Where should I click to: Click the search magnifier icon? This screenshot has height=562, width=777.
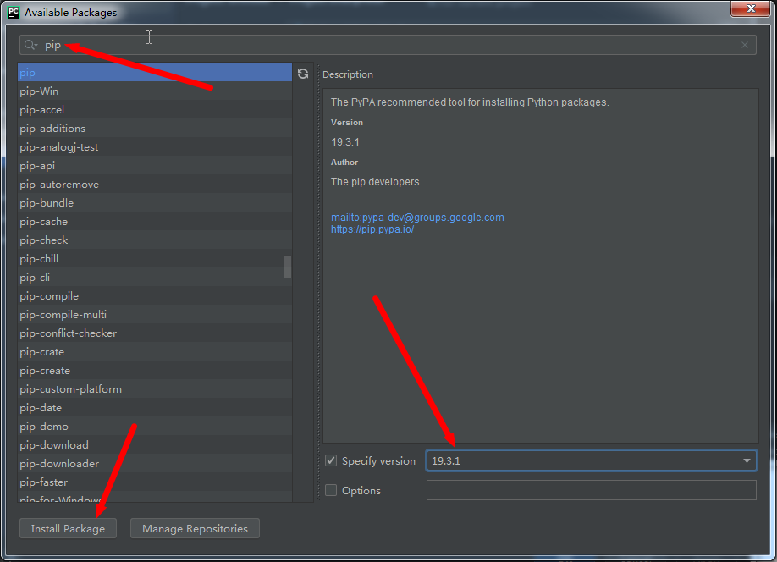(30, 45)
